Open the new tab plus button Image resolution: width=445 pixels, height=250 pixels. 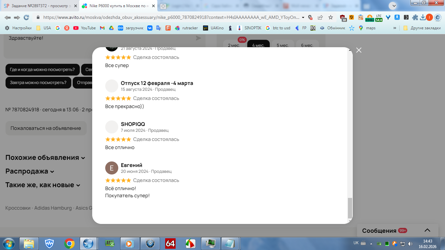click(x=163, y=6)
